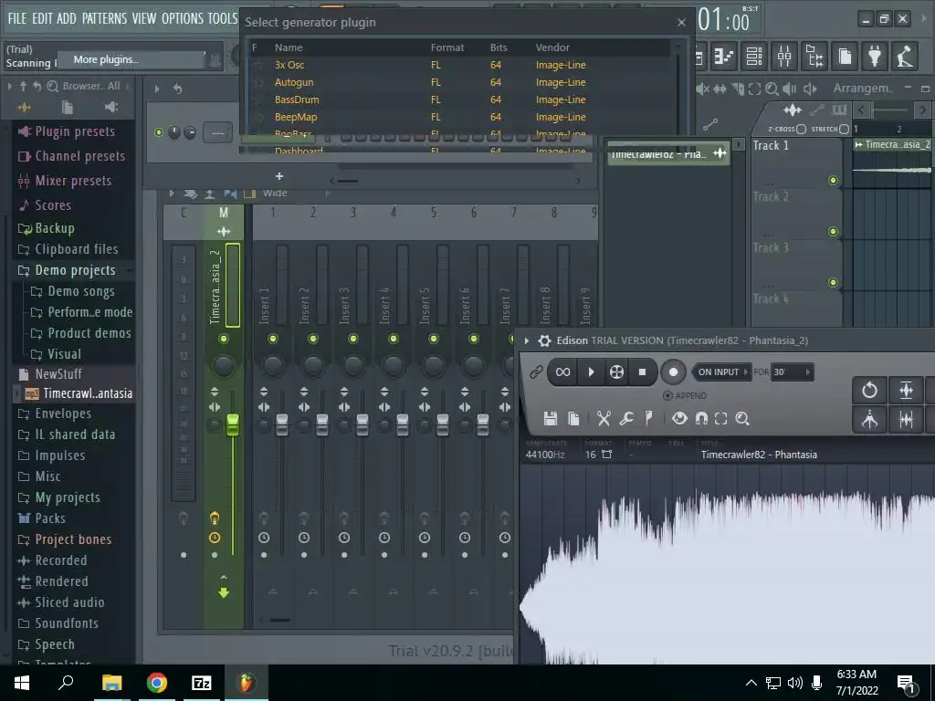The height and width of the screenshot is (701, 935).
Task: Open Edison record duration 30' dropdown
Action: pyautogui.click(x=792, y=372)
